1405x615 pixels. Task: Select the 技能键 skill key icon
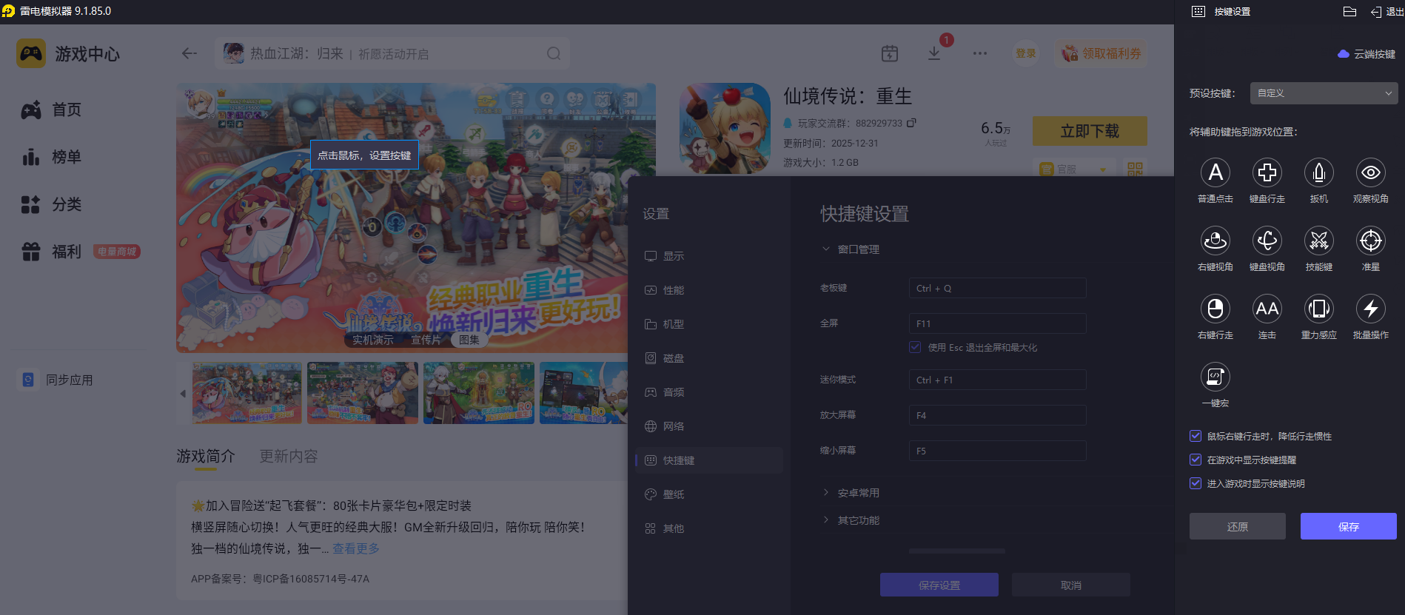point(1318,241)
